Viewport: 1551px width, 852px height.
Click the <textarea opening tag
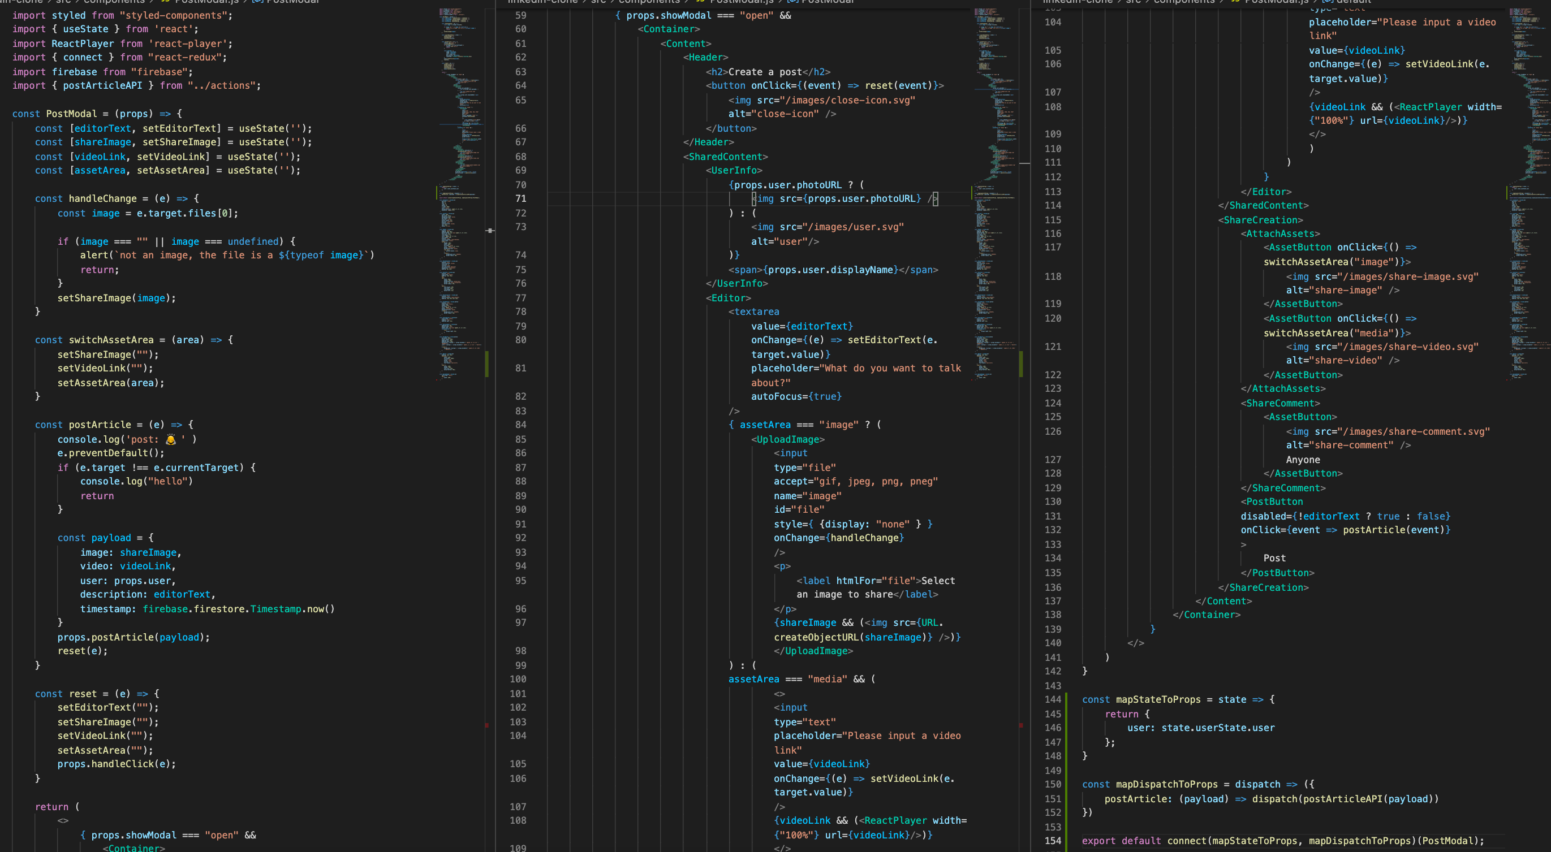[x=754, y=312]
